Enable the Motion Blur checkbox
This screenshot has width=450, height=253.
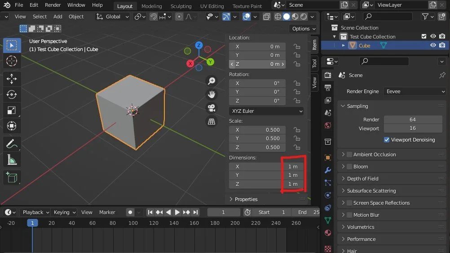[x=349, y=215]
